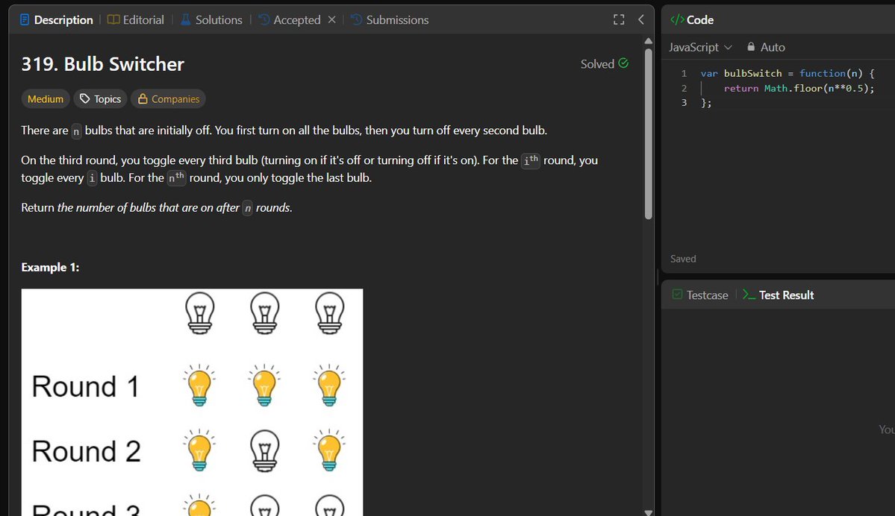Select the Test Result tab

click(x=779, y=295)
